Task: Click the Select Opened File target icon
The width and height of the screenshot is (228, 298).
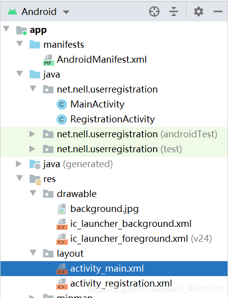Action: click(x=154, y=11)
